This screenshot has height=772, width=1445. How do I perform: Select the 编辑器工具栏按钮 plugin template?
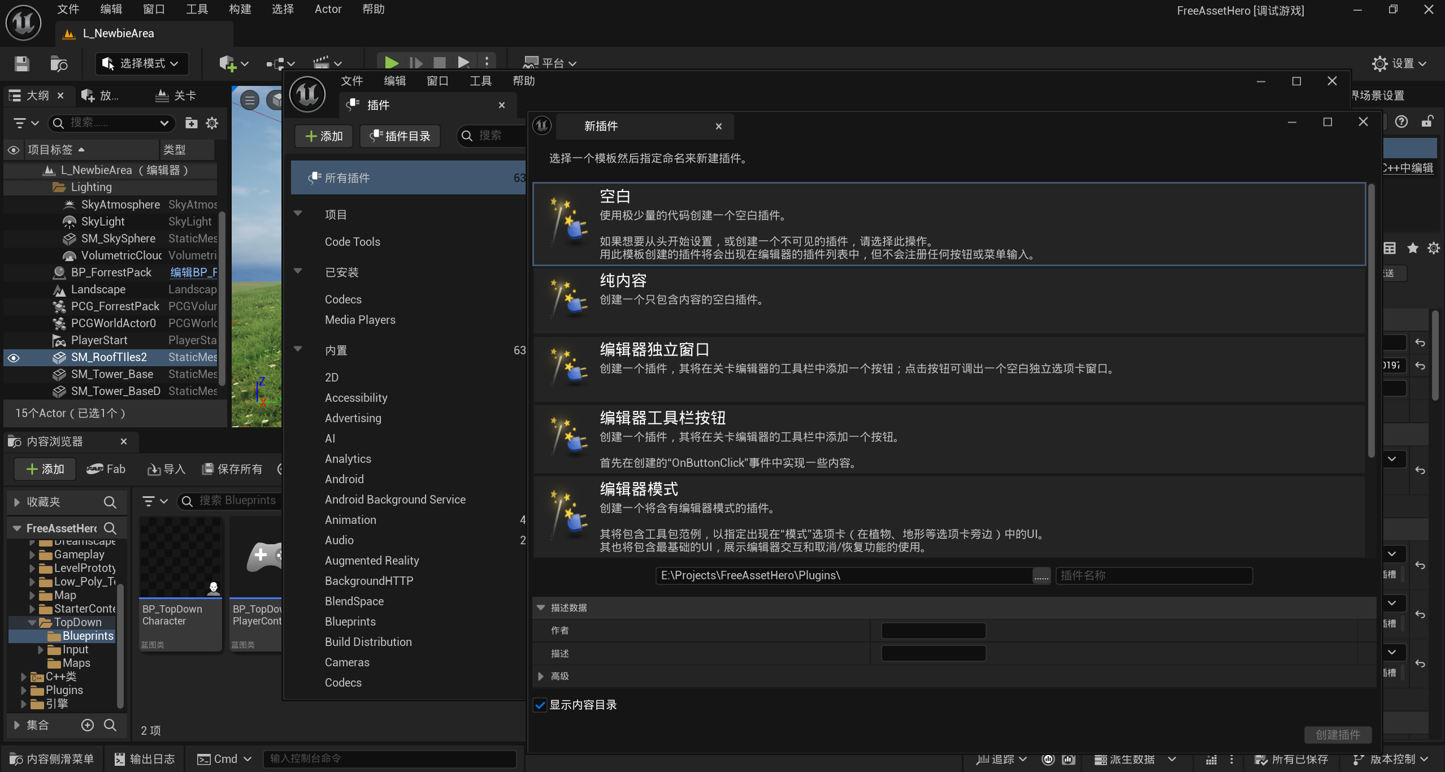click(x=949, y=439)
